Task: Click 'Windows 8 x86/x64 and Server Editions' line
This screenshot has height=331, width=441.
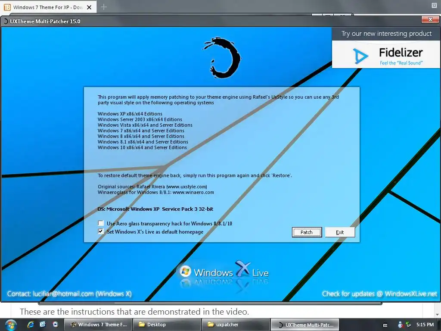Action: click(141, 136)
